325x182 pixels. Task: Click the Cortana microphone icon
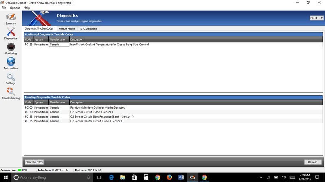click(88, 177)
